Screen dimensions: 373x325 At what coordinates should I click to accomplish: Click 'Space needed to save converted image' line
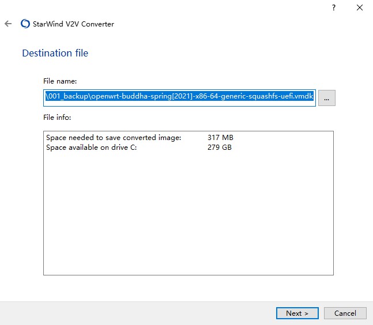(114, 138)
